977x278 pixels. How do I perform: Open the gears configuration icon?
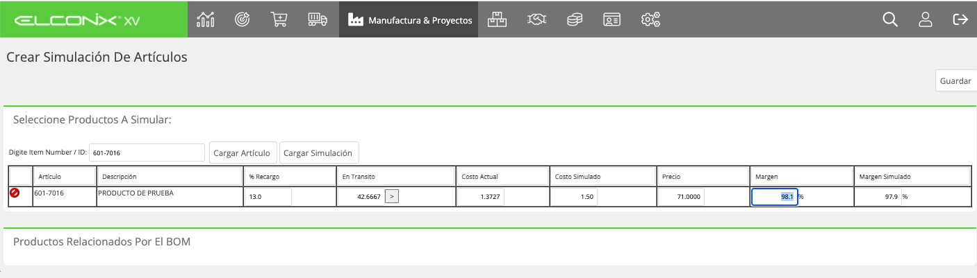[650, 19]
